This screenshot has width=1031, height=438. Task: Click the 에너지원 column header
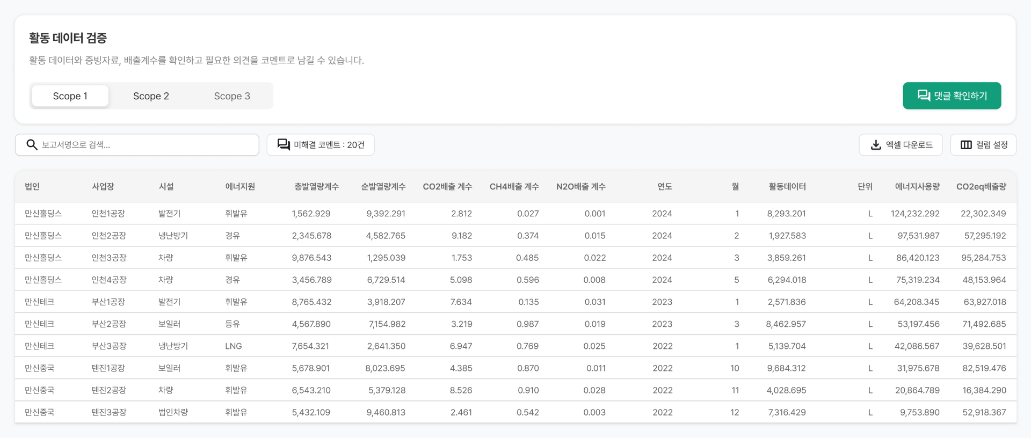coord(240,186)
